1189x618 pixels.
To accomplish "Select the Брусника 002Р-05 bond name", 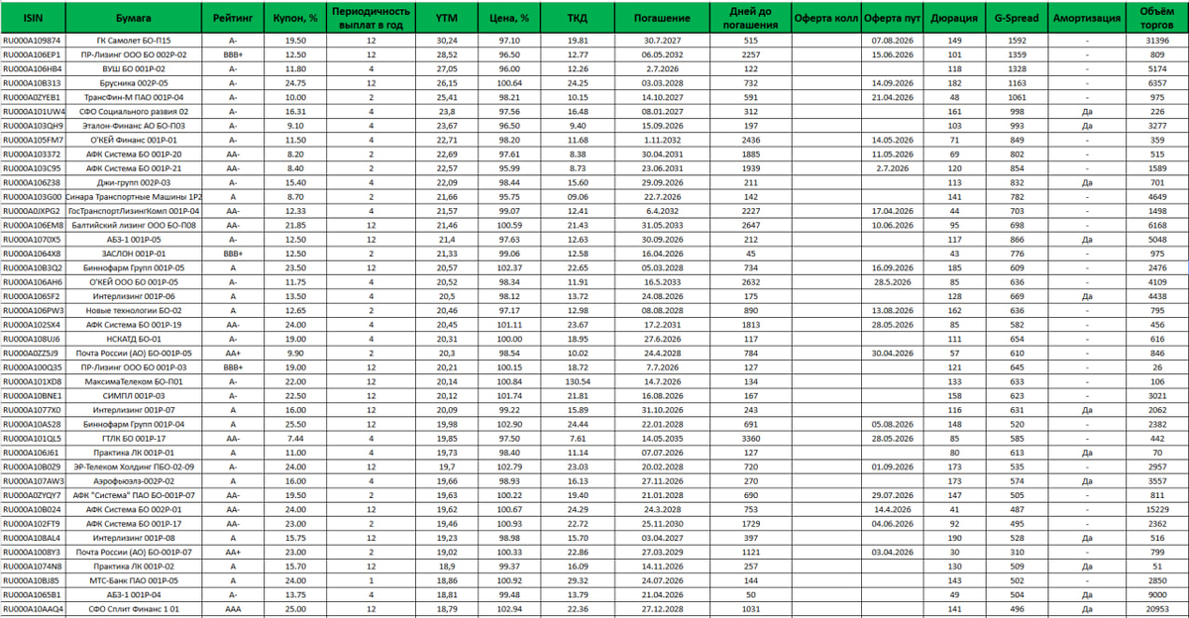I will click(x=134, y=83).
